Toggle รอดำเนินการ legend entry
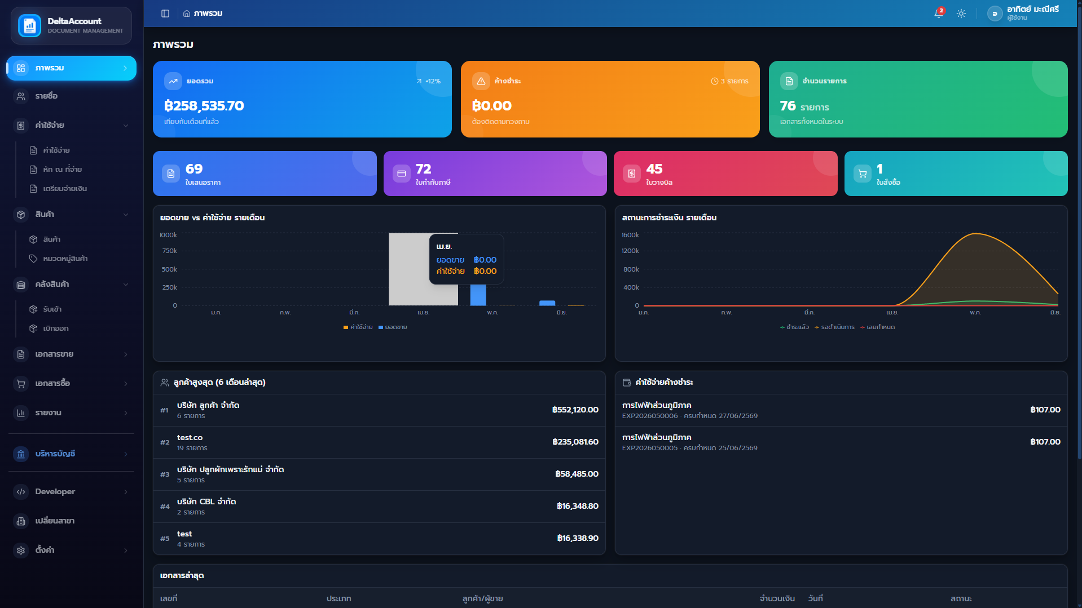Image resolution: width=1082 pixels, height=608 pixels. click(834, 327)
